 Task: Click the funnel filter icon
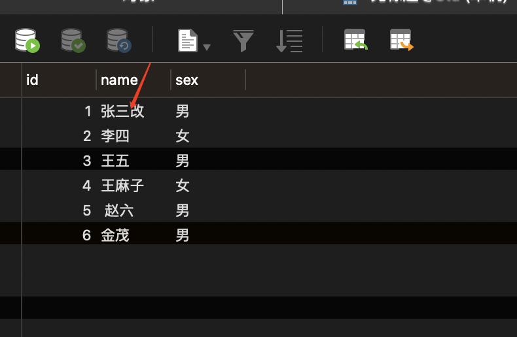(243, 40)
